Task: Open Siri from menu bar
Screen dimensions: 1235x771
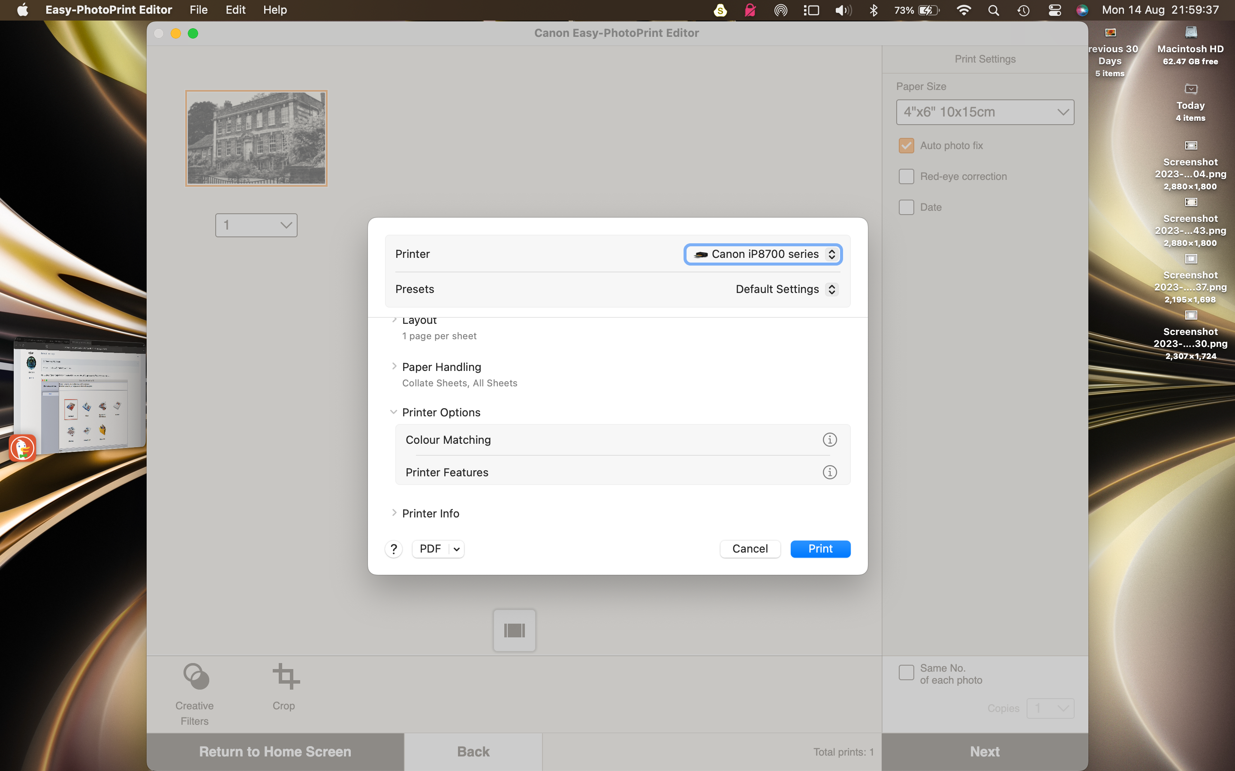Action: [1082, 10]
